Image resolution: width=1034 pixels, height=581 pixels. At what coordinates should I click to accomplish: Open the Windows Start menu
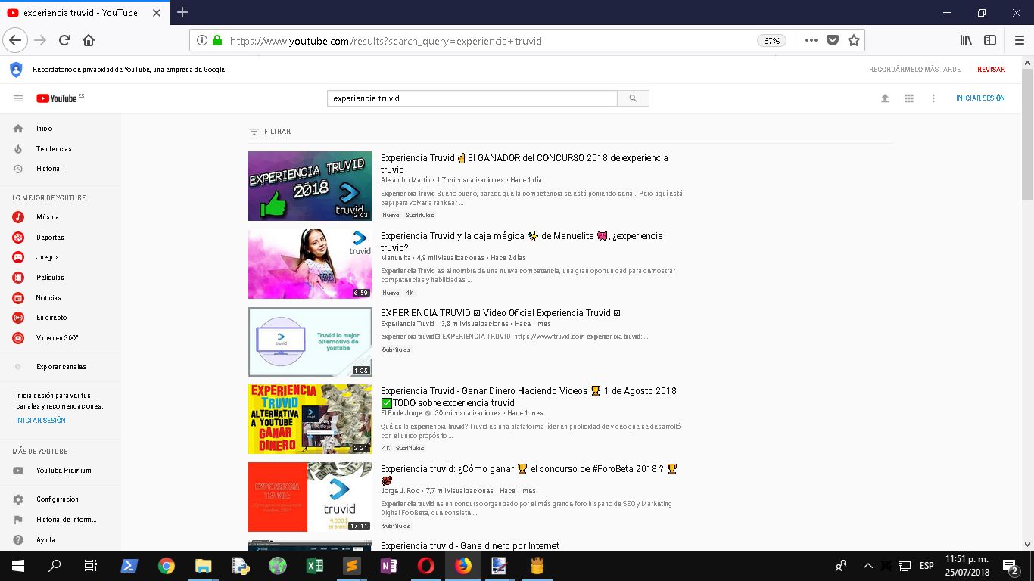tap(17, 565)
